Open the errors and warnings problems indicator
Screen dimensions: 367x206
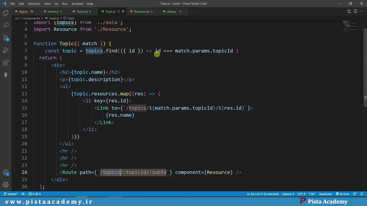[x=35, y=194]
